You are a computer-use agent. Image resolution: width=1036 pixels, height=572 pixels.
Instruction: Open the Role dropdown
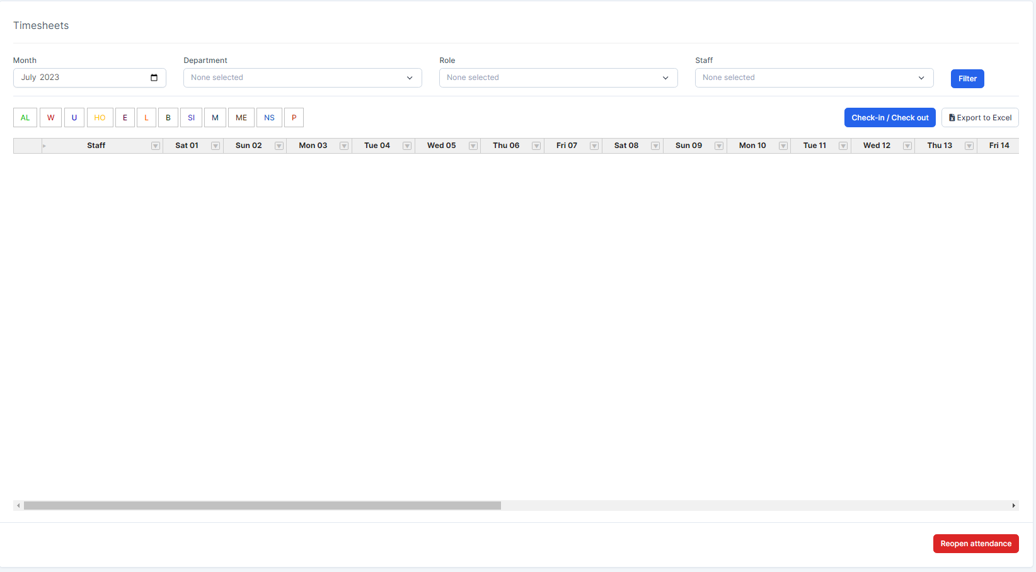pos(558,77)
